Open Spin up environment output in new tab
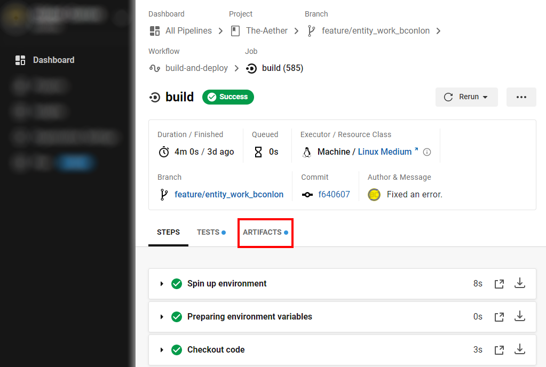Viewport: 546px width, 367px height. [x=499, y=284]
